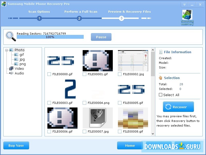The width and height of the screenshot is (206, 155).
Task: Check the FILE00002.jpg checkbox
Action: point(120,74)
